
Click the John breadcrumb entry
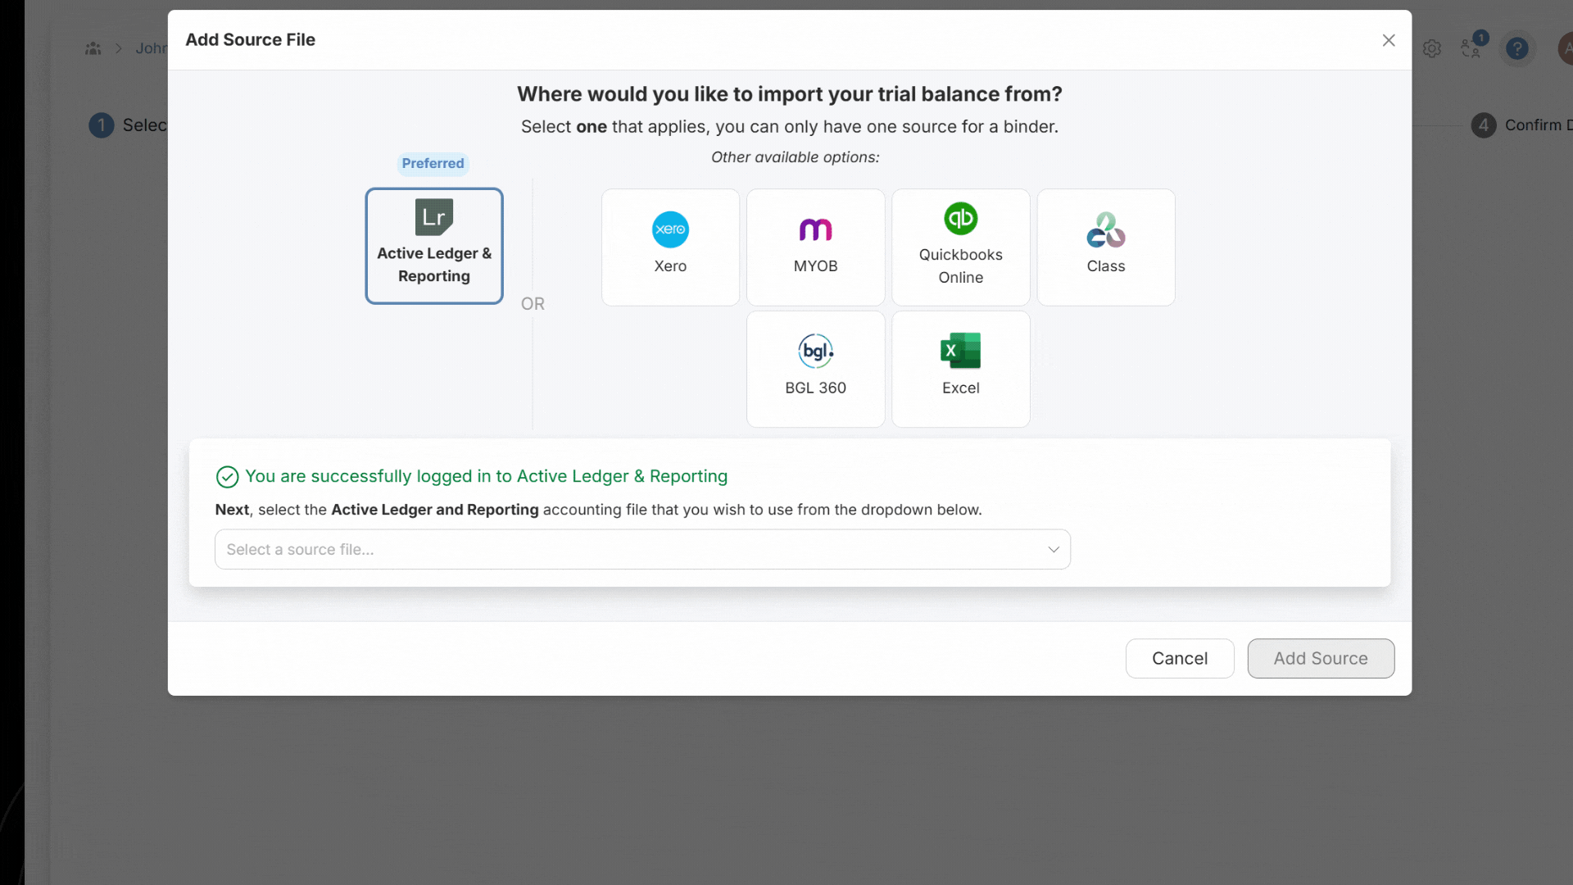(151, 48)
